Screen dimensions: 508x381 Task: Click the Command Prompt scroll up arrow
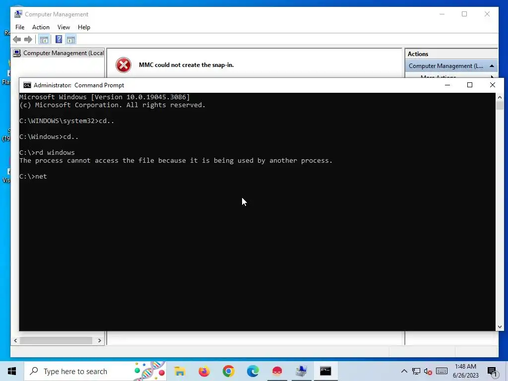tap(500, 97)
